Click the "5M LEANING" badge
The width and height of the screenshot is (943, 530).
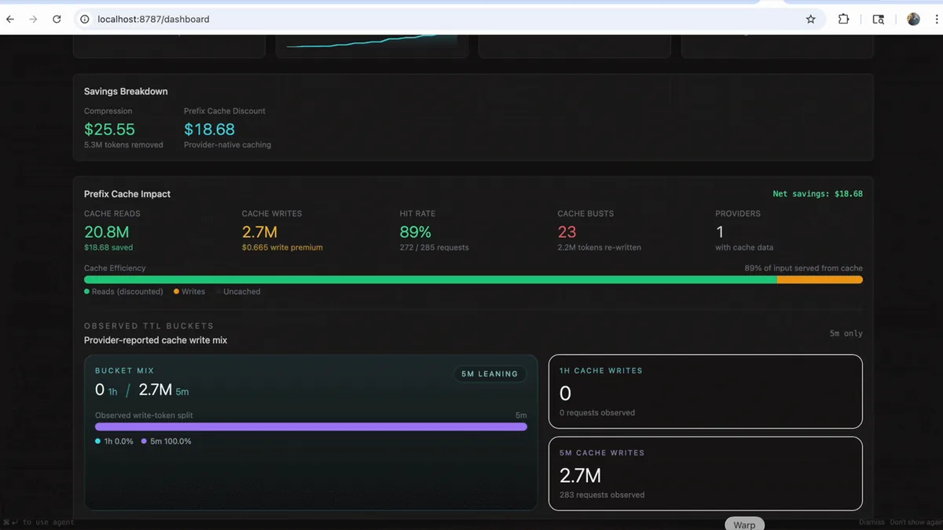(490, 374)
